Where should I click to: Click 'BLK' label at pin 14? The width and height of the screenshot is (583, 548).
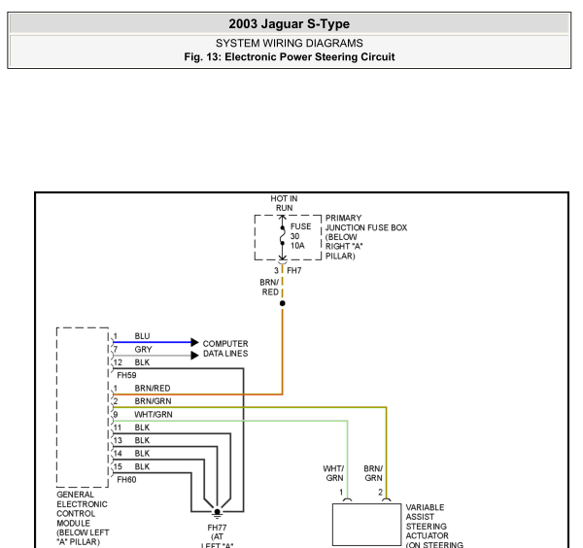tap(142, 454)
